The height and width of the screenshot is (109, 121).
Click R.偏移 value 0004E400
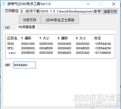64,53
